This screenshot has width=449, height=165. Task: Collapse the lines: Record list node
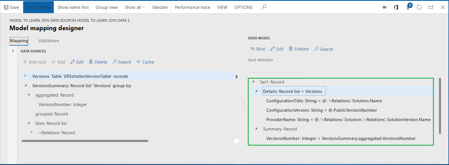(x=29, y=123)
